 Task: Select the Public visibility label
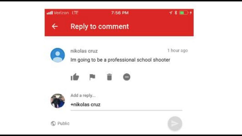tap(63, 124)
